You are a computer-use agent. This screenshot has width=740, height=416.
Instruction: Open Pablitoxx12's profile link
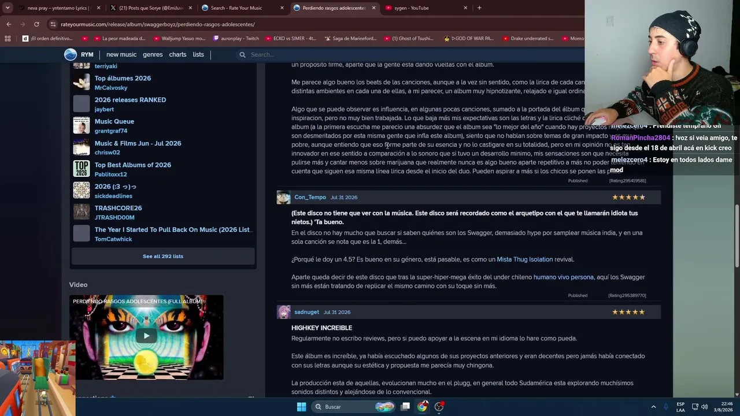pyautogui.click(x=110, y=174)
